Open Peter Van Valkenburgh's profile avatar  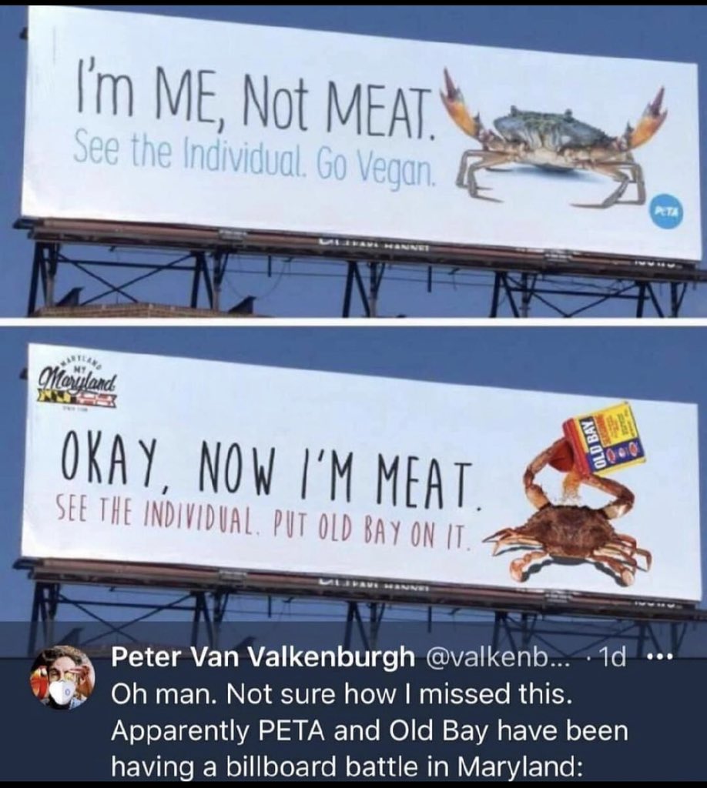coord(63,677)
